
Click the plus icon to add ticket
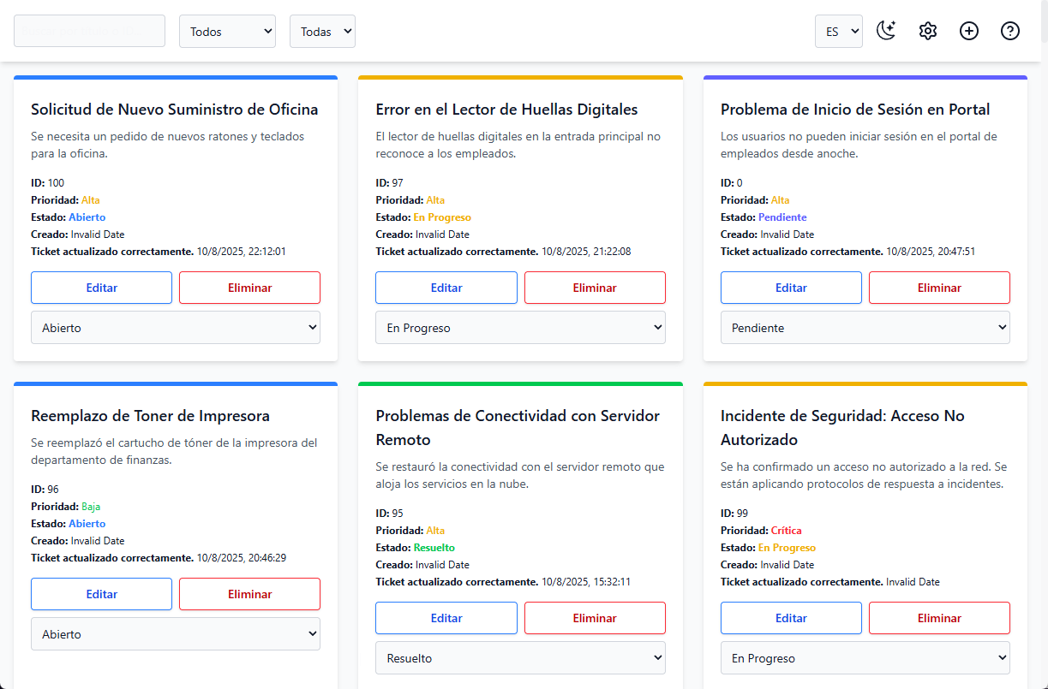coord(969,31)
